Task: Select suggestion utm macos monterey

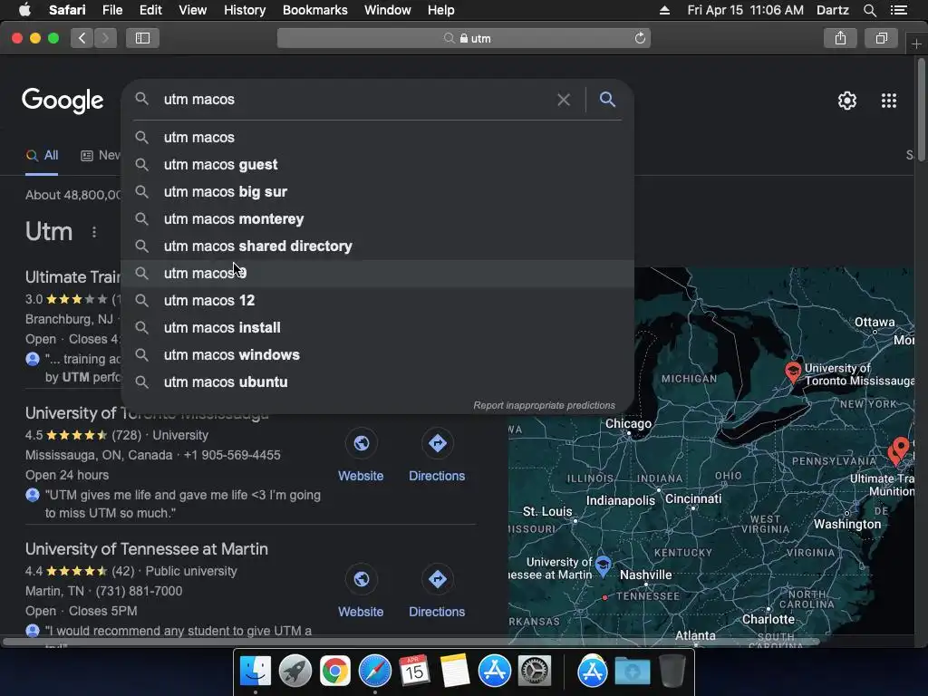Action: pos(378,219)
